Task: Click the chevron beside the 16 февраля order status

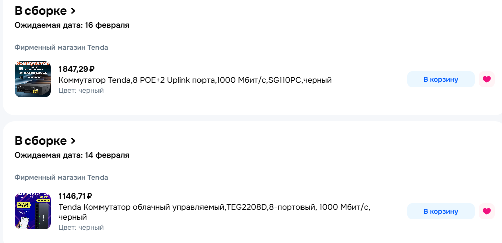Action: [x=73, y=11]
